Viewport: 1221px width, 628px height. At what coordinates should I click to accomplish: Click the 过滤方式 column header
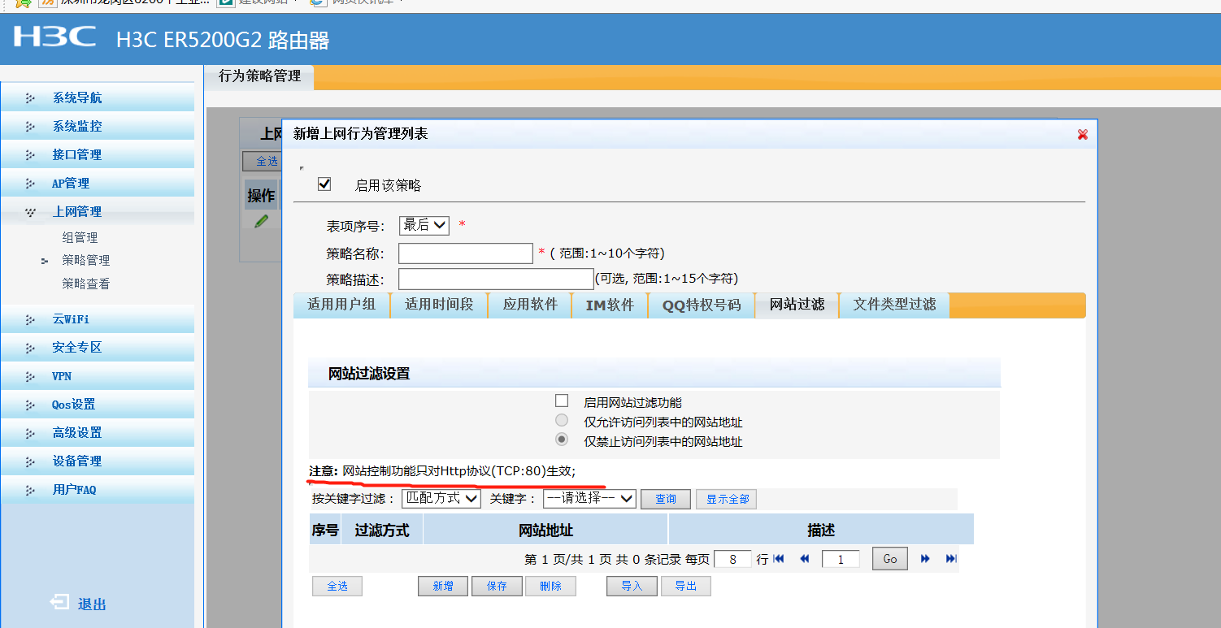[x=382, y=531]
